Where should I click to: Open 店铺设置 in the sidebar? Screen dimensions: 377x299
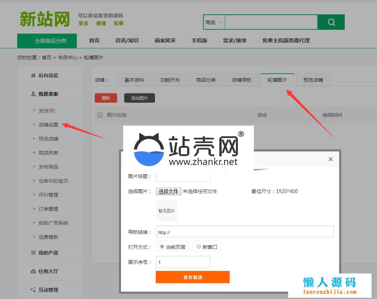(48, 125)
